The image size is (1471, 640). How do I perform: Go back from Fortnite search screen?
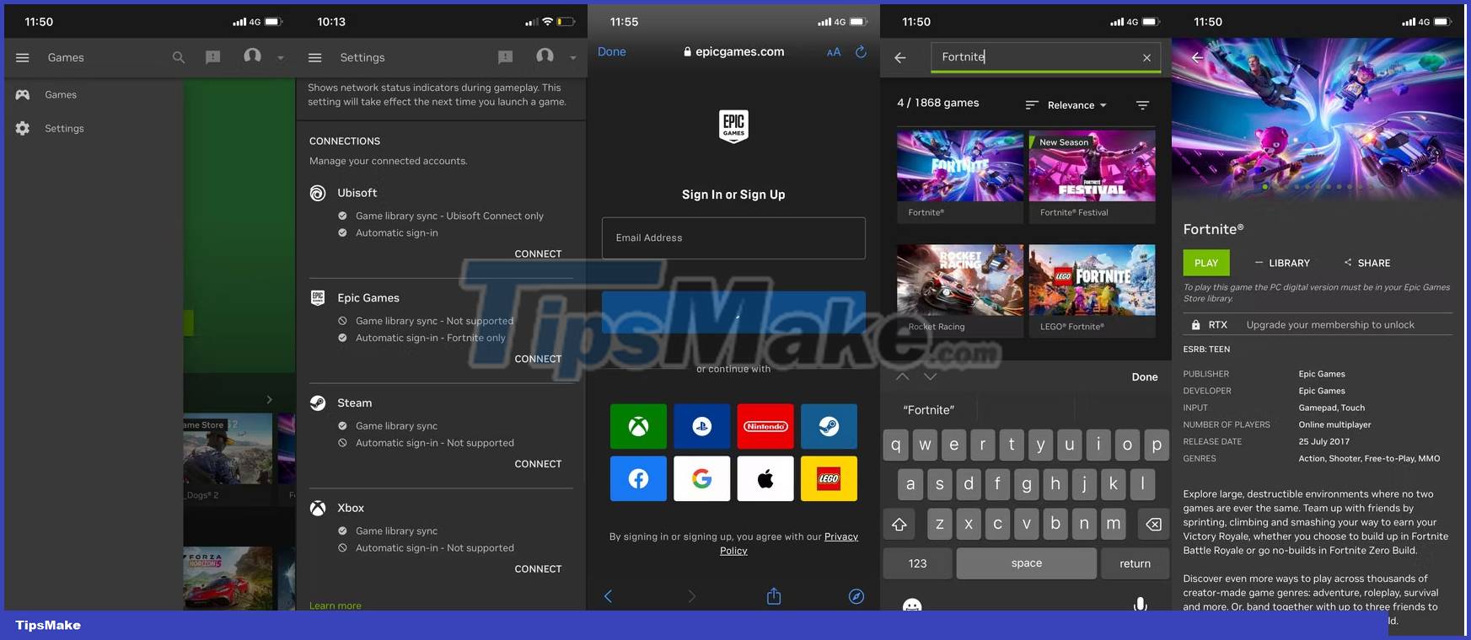[x=900, y=57]
